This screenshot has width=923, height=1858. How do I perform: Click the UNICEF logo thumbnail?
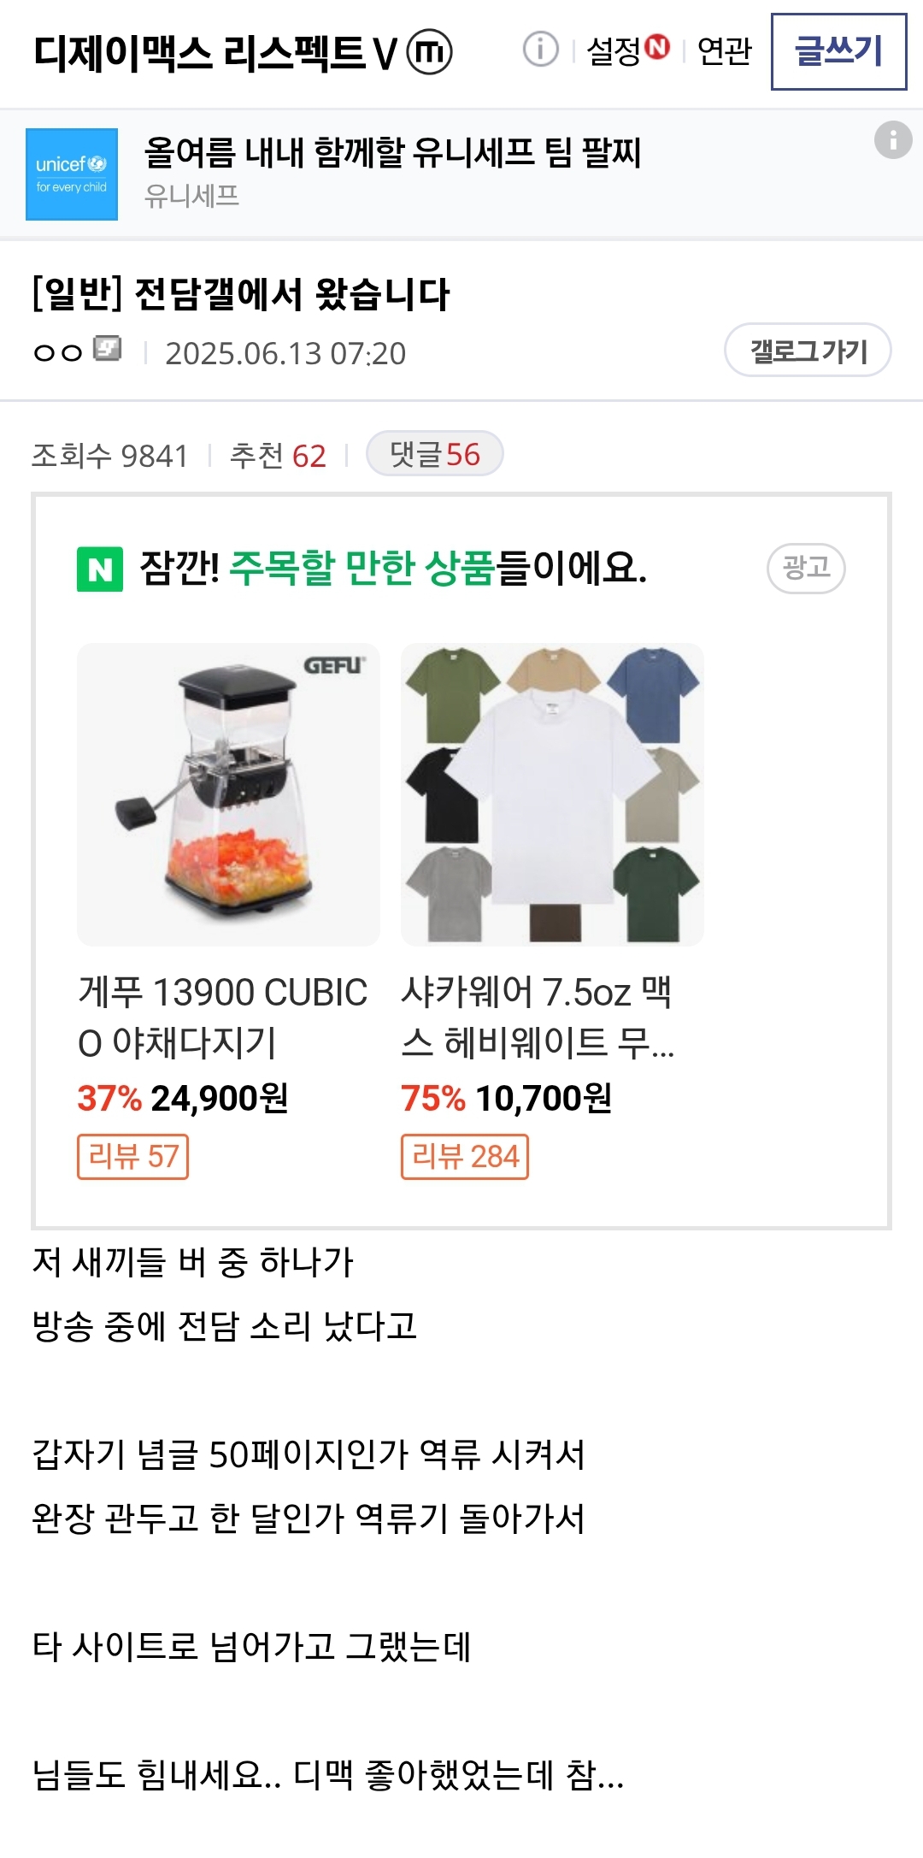(72, 174)
